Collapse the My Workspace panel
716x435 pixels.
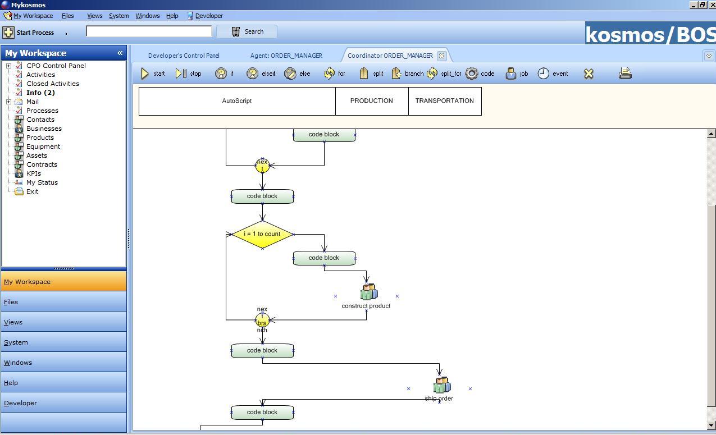tap(120, 53)
